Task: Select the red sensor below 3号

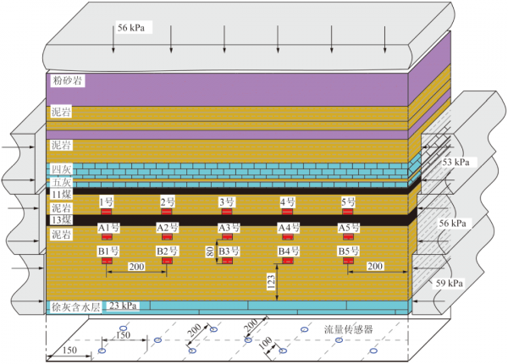Action: pyautogui.click(x=226, y=212)
